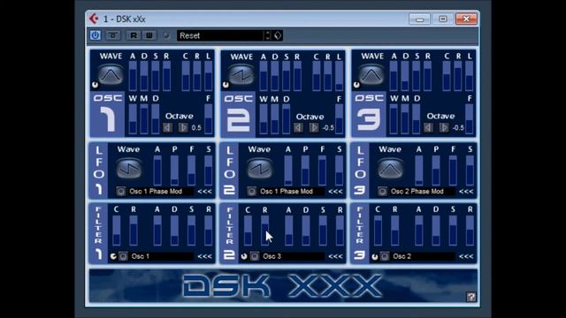Open LFO 3 destination arrows <<<
Screen dimensions: 566x318
click(x=466, y=192)
